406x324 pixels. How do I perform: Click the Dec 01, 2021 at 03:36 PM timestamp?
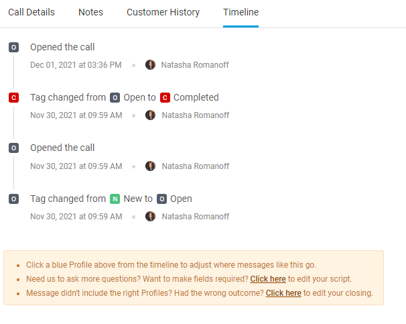coord(76,65)
